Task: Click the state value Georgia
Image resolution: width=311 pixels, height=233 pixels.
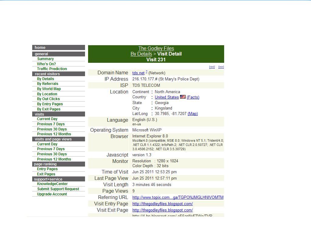Action: pyautogui.click(x=162, y=103)
